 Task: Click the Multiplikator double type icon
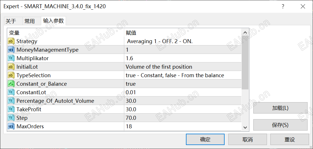(x=11, y=58)
